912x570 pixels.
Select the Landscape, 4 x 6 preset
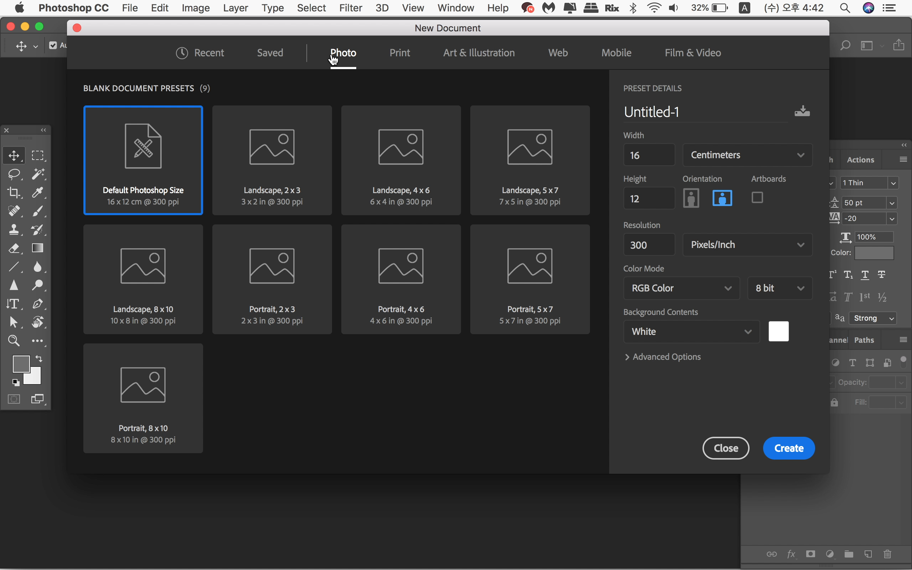[x=400, y=160]
